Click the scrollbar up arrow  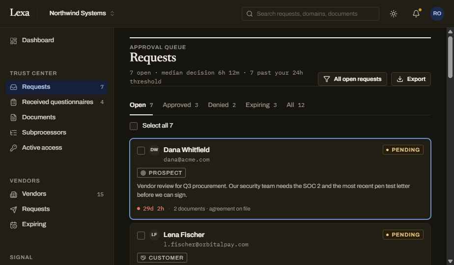point(450,31)
